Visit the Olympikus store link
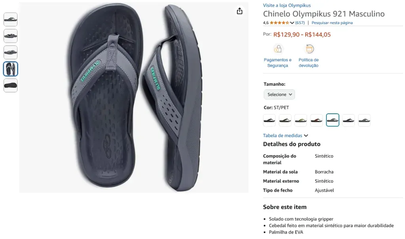 click(x=287, y=6)
